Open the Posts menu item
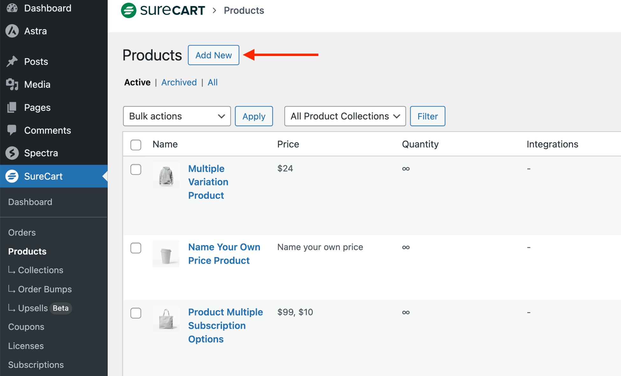 [54, 61]
